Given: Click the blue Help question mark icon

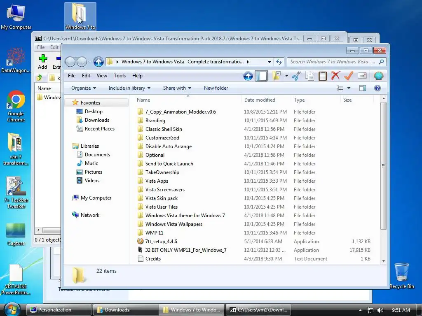Looking at the screenshot, I should tap(377, 88).
